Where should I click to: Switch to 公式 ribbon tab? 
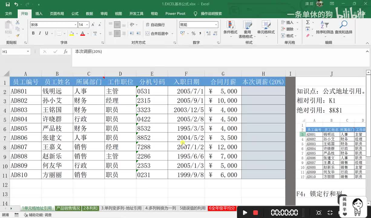pyautogui.click(x=75, y=14)
